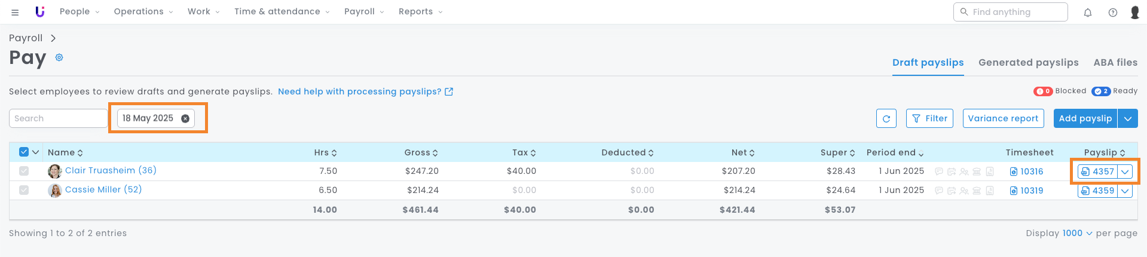Toggle the select-all employees checkbox
The height and width of the screenshot is (257, 1147).
pyautogui.click(x=24, y=152)
